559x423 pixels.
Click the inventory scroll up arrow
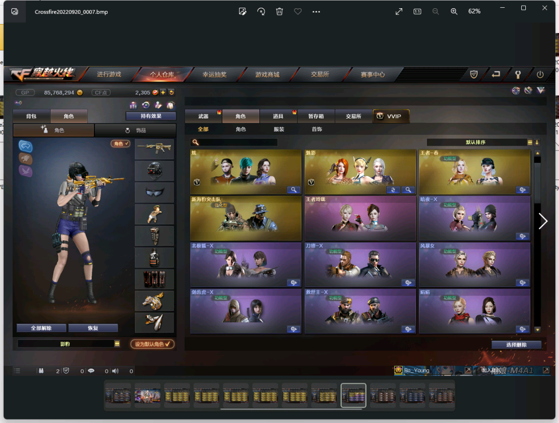(538, 153)
